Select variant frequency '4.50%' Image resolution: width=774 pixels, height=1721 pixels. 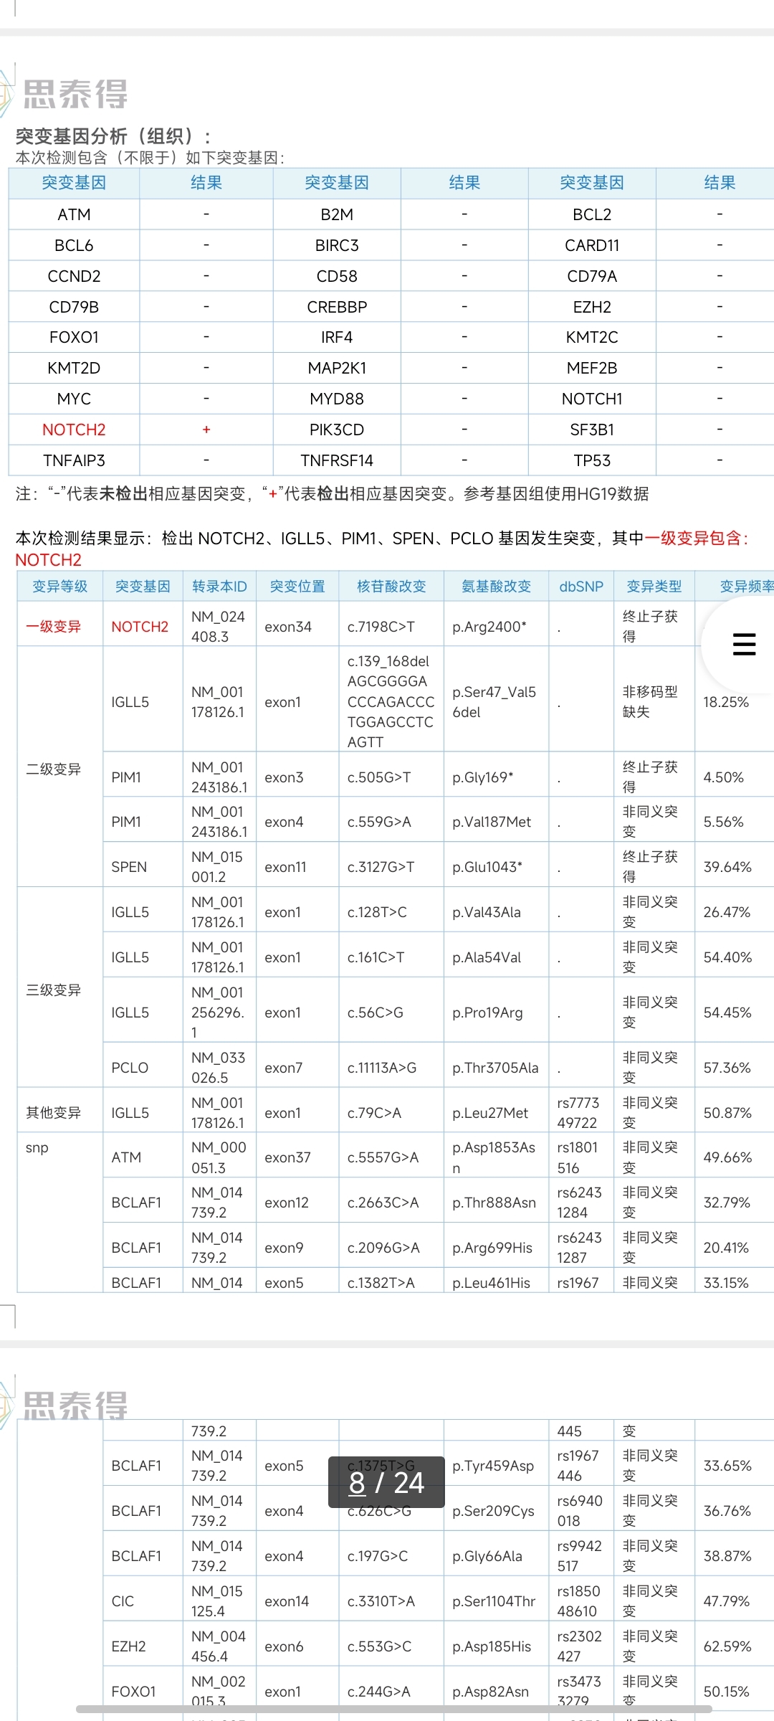coord(724,777)
